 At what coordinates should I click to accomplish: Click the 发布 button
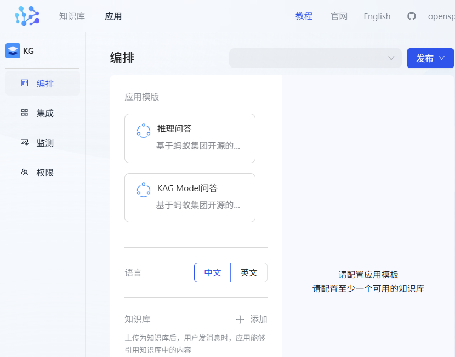[430, 58]
